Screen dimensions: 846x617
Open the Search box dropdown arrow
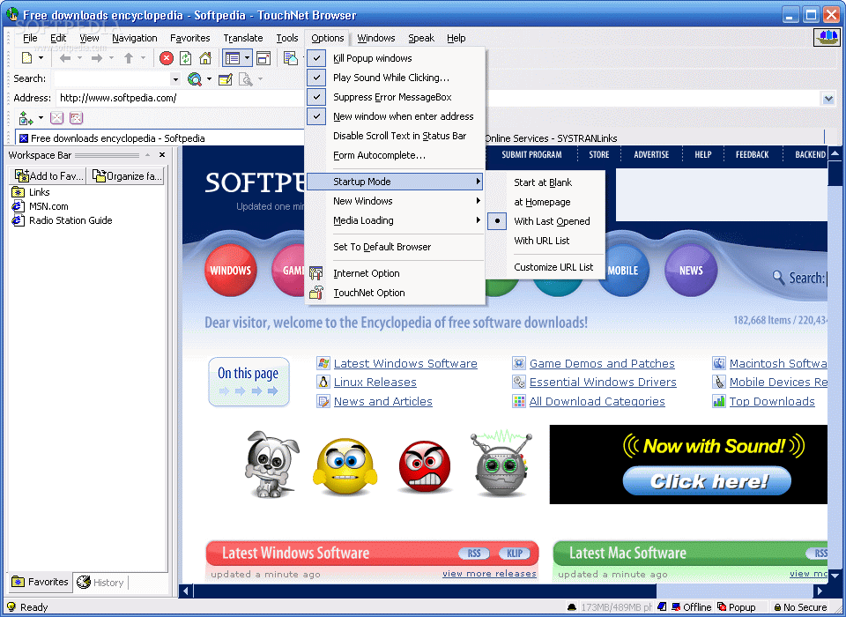coord(175,79)
